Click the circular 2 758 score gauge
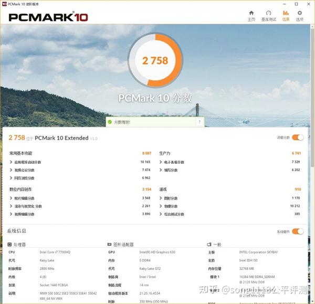The height and width of the screenshot is (304, 315). [x=155, y=60]
